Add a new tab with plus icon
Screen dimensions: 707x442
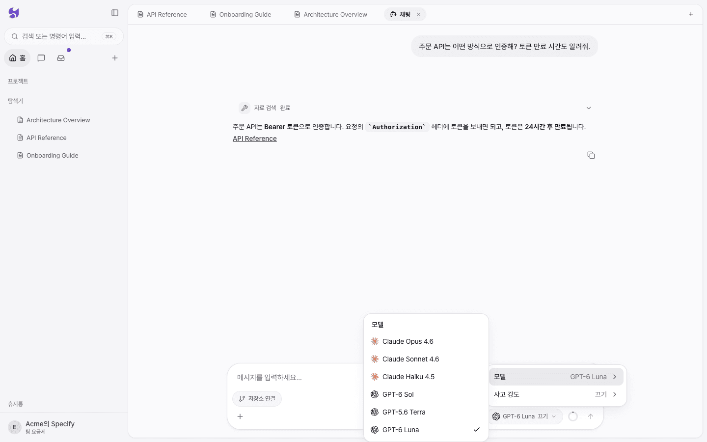pos(691,14)
